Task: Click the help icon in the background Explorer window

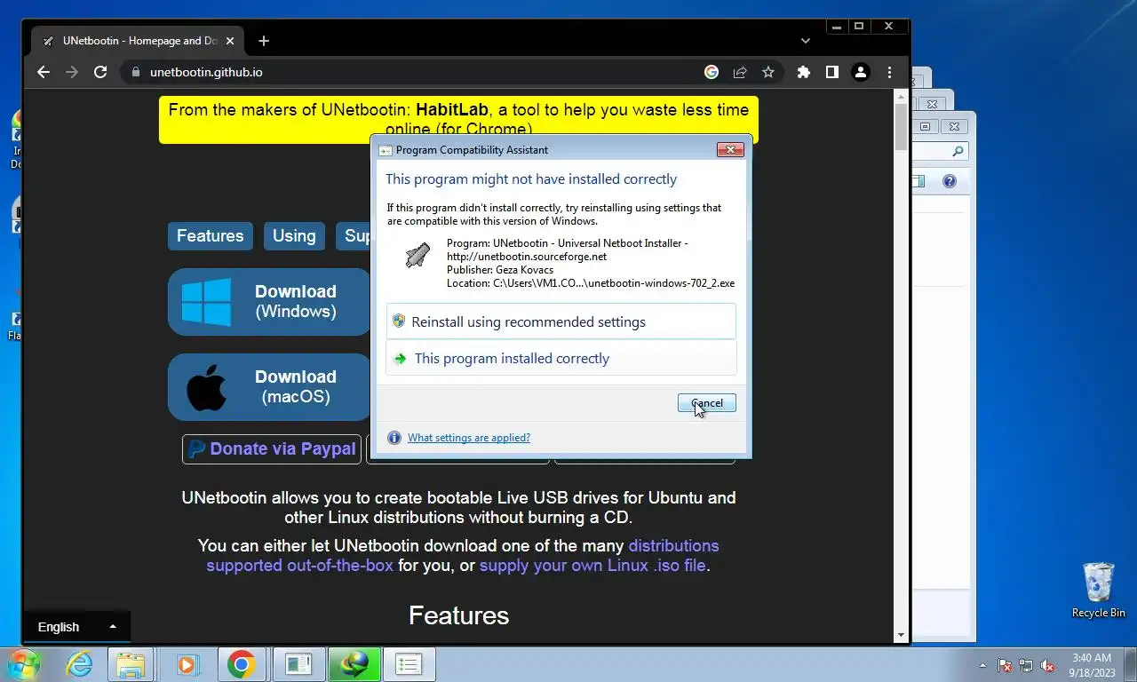Action: coord(950,181)
